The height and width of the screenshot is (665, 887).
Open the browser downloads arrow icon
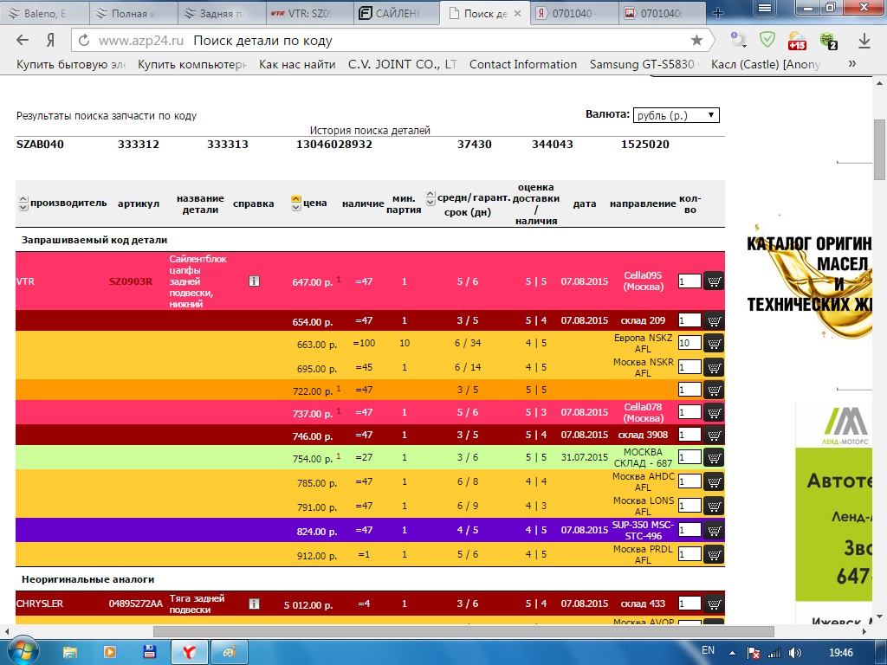click(x=864, y=41)
